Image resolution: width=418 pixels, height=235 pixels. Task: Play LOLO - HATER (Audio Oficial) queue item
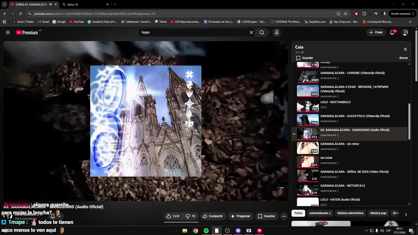[x=350, y=202]
